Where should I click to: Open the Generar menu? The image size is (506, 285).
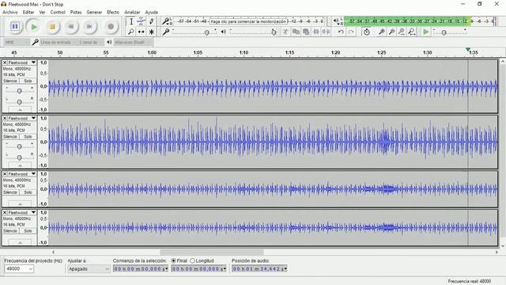click(x=94, y=12)
